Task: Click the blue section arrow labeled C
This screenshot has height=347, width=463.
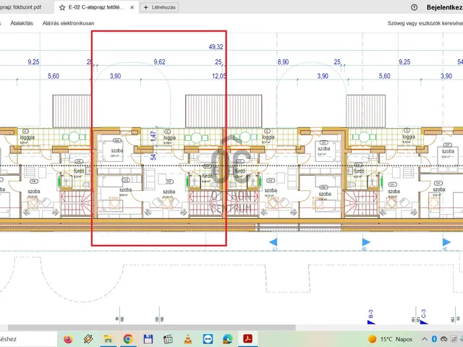Action: tap(273, 242)
